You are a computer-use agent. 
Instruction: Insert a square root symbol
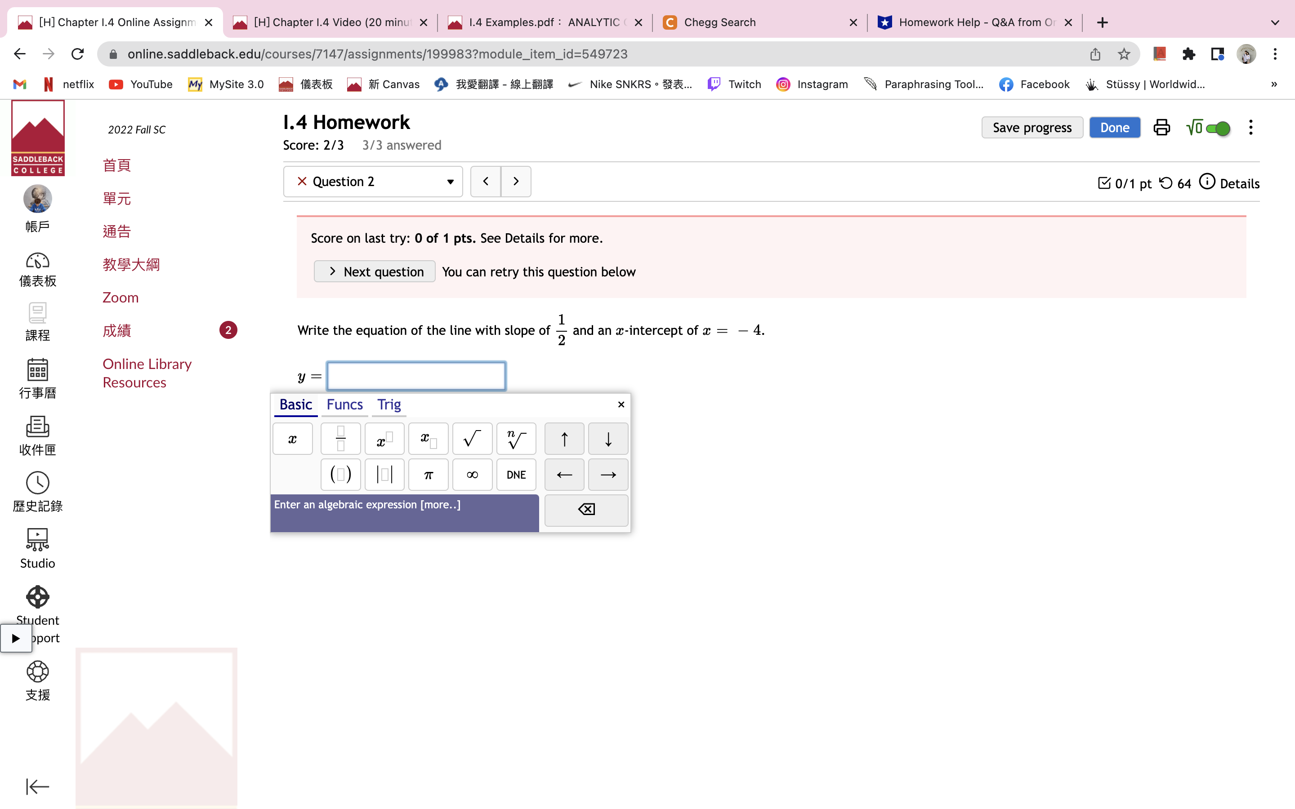tap(471, 438)
